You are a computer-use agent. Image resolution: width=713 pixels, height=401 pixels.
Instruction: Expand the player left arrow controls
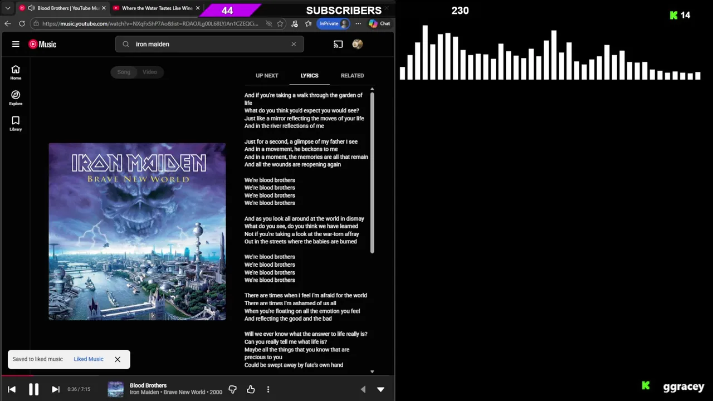tap(363, 390)
